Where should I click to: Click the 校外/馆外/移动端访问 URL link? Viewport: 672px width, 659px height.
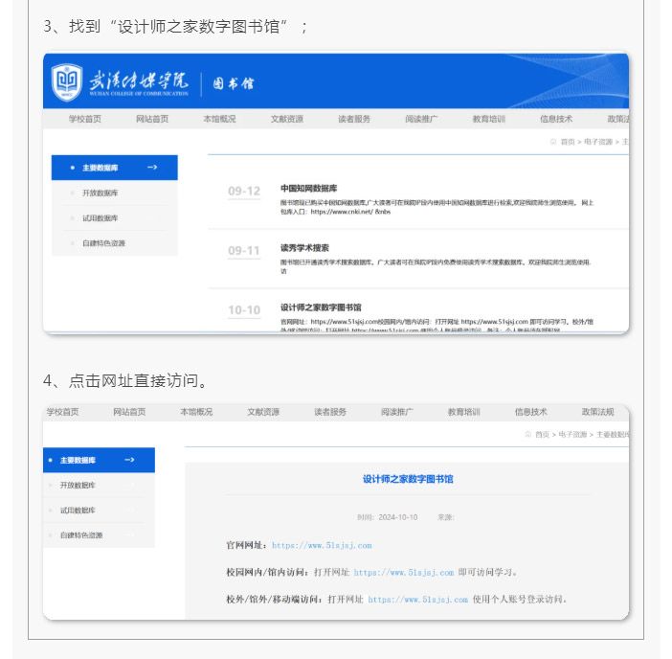click(417, 600)
